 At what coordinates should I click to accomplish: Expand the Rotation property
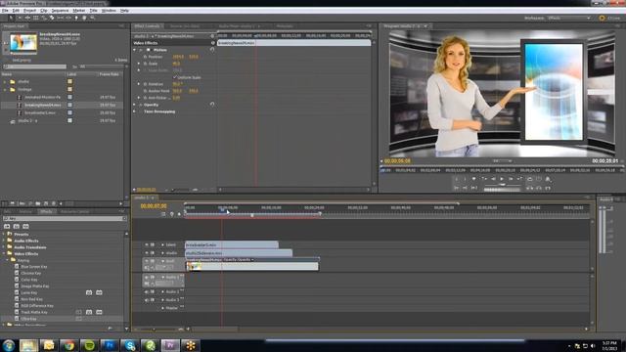139,84
